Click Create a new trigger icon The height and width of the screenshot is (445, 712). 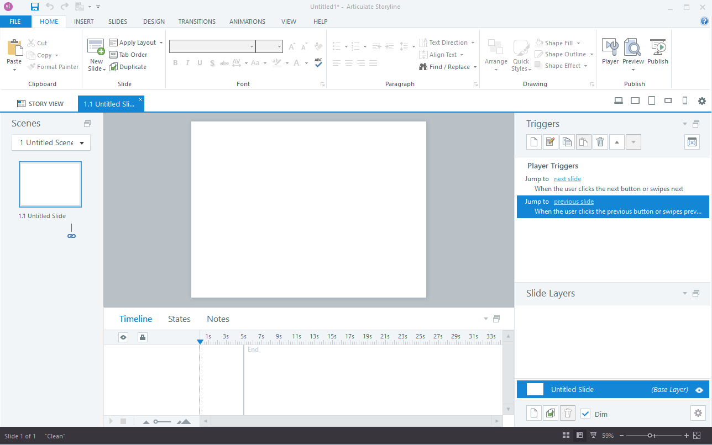pyautogui.click(x=534, y=142)
